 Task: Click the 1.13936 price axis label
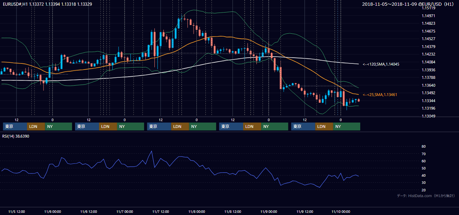point(428,70)
